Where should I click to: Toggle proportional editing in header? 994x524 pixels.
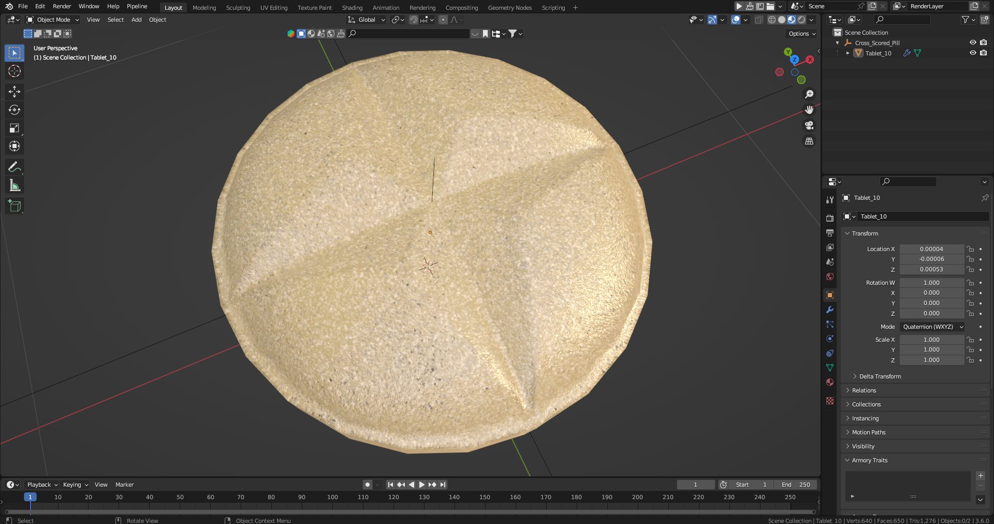(x=443, y=20)
